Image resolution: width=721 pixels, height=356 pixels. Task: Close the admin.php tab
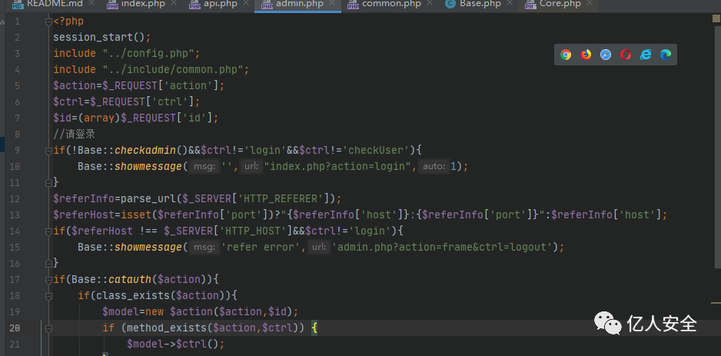point(333,4)
